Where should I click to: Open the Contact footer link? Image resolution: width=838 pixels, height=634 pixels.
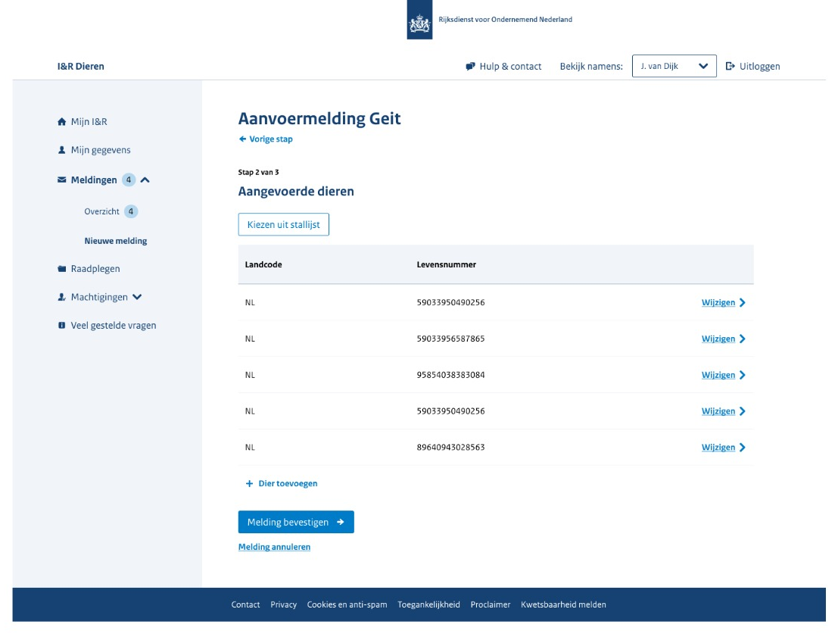[x=245, y=604]
